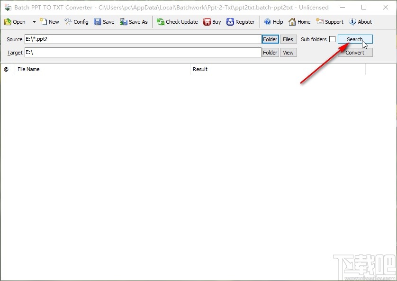The height and width of the screenshot is (281, 397).
Task: Open the Config settings icon
Action: 76,22
